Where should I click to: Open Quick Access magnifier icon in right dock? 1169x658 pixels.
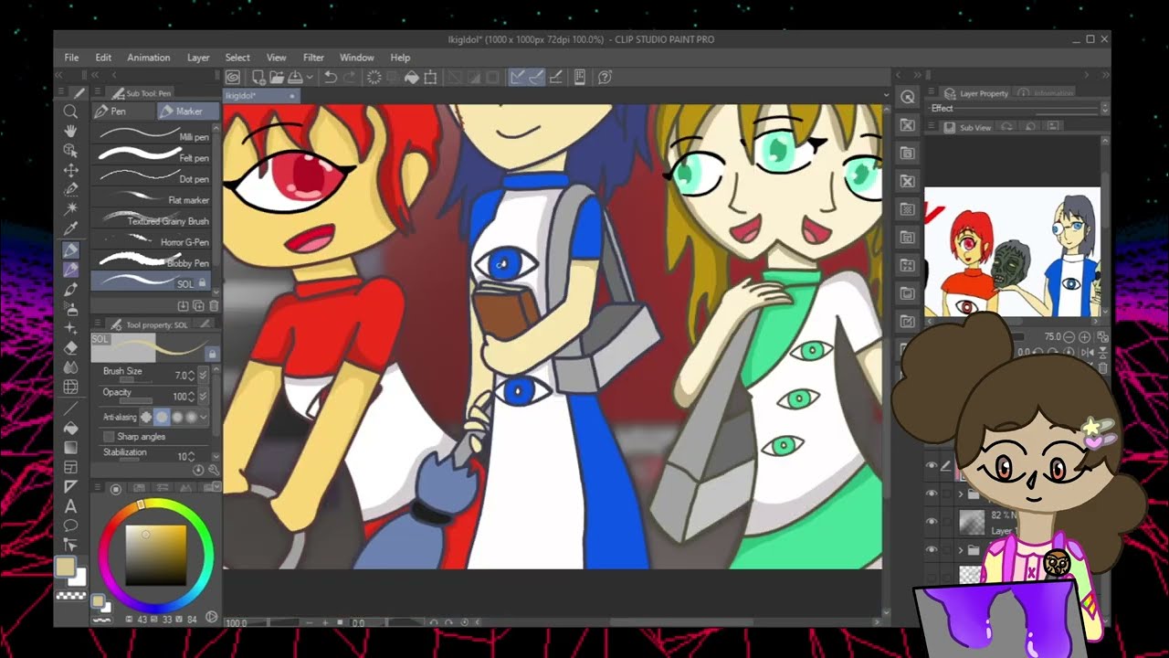click(x=908, y=97)
